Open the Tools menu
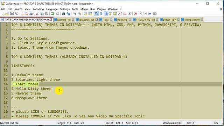Image resolution: width=224 pixels, height=126 pixels. (x=75, y=9)
